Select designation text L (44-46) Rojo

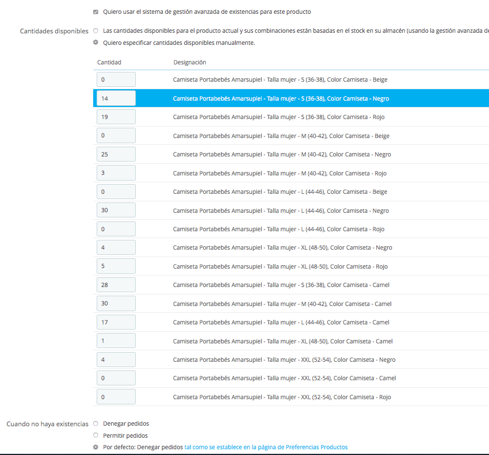279,229
